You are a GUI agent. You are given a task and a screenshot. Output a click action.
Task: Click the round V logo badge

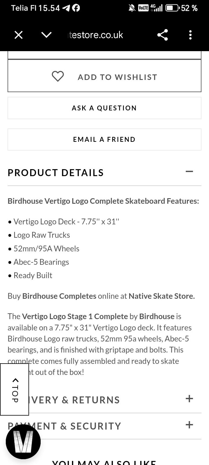[23, 442]
